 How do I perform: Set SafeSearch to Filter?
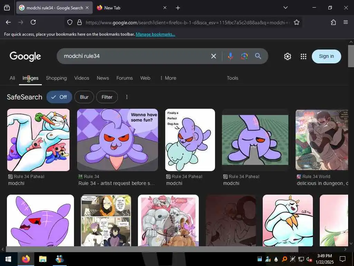107,97
